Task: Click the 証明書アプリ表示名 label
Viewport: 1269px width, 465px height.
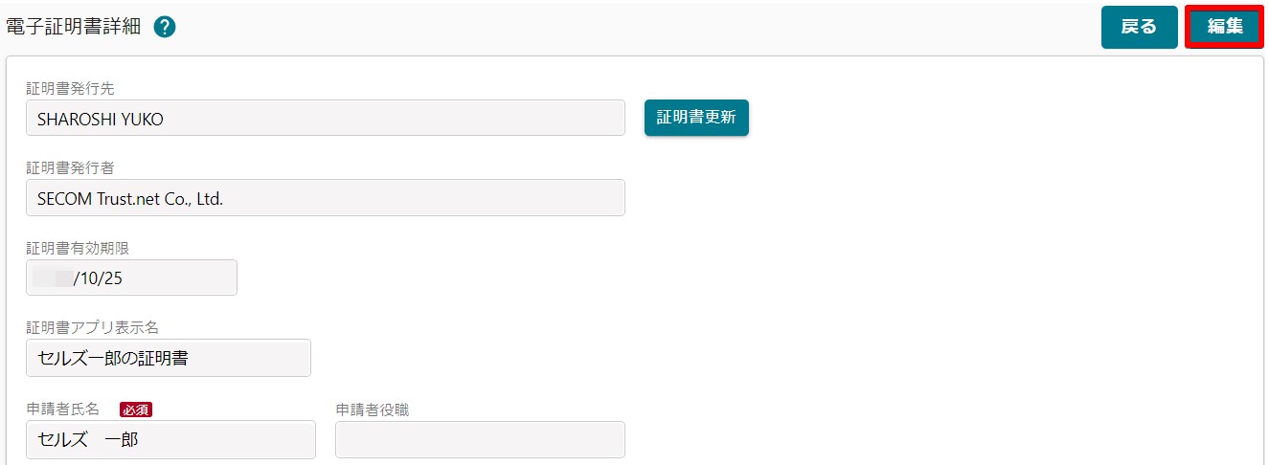Action: click(x=92, y=328)
